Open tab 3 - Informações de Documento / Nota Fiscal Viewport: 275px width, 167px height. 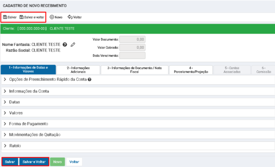click(135, 70)
